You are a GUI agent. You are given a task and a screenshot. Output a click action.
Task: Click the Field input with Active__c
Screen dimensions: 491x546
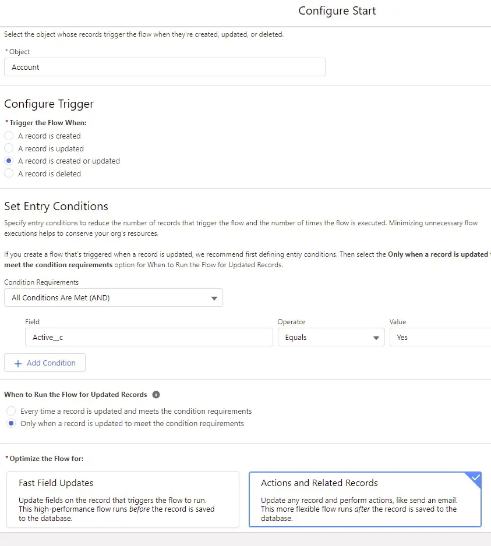(149, 337)
